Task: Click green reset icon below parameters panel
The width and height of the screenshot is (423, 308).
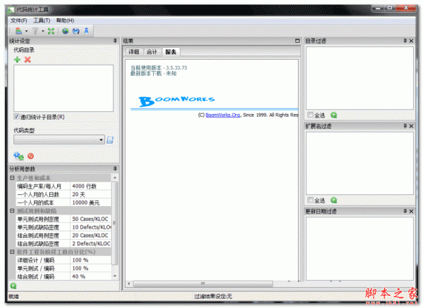Action: pos(13,285)
